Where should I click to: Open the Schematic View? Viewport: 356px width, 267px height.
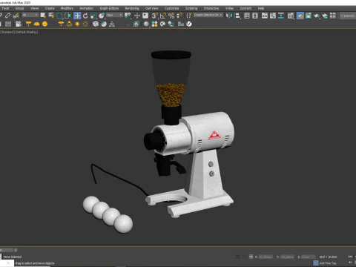[x=281, y=16]
